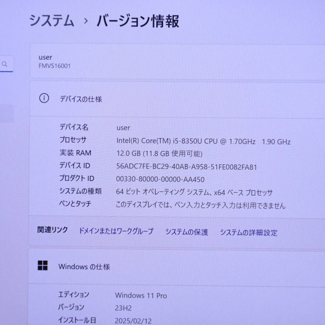Select the 実装 RAM label

75,153
